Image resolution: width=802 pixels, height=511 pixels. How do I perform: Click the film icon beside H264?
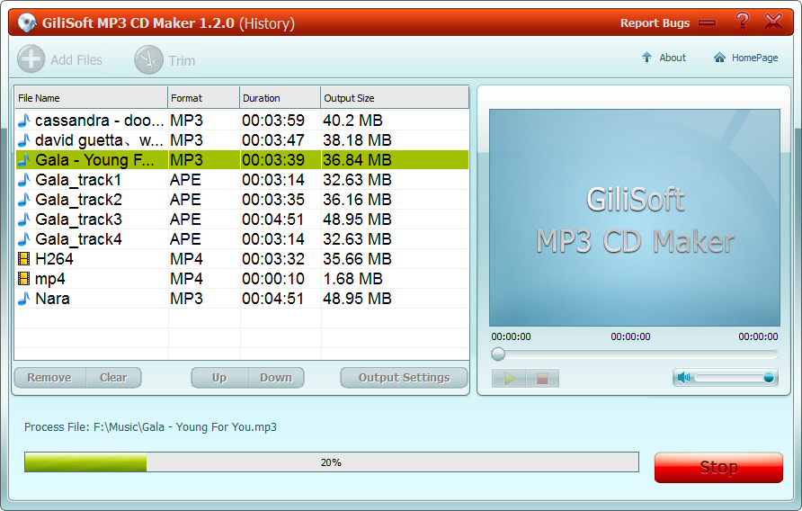[x=24, y=259]
